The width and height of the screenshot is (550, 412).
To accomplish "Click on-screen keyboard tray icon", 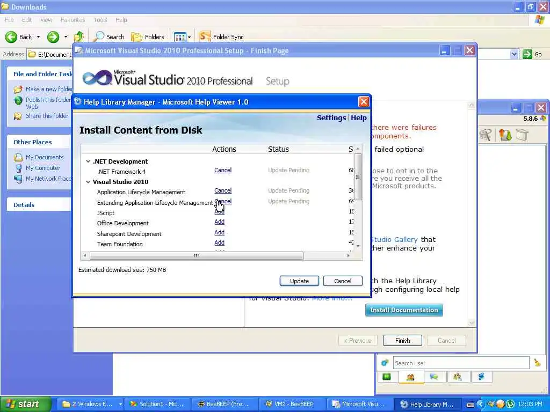I will (471, 404).
